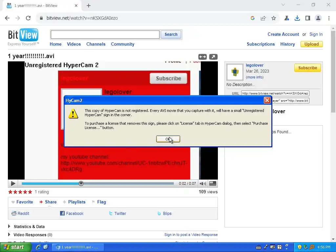Click the Search button
The width and height of the screenshot is (336, 252).
(x=171, y=34)
